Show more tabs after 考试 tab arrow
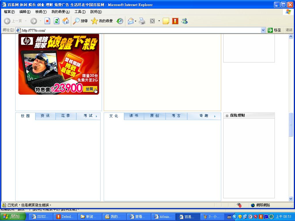The image size is (295, 221). click(x=97, y=116)
